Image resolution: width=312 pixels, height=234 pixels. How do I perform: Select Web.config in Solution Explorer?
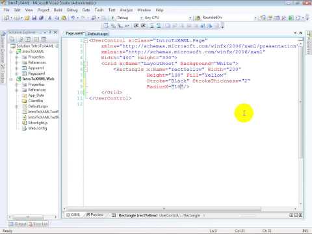[x=38, y=128]
